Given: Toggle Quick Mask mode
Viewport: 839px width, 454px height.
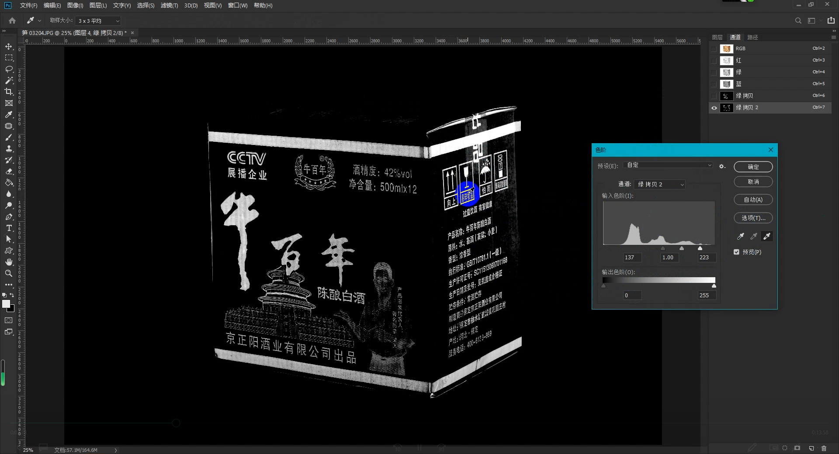Looking at the screenshot, I should 9,320.
